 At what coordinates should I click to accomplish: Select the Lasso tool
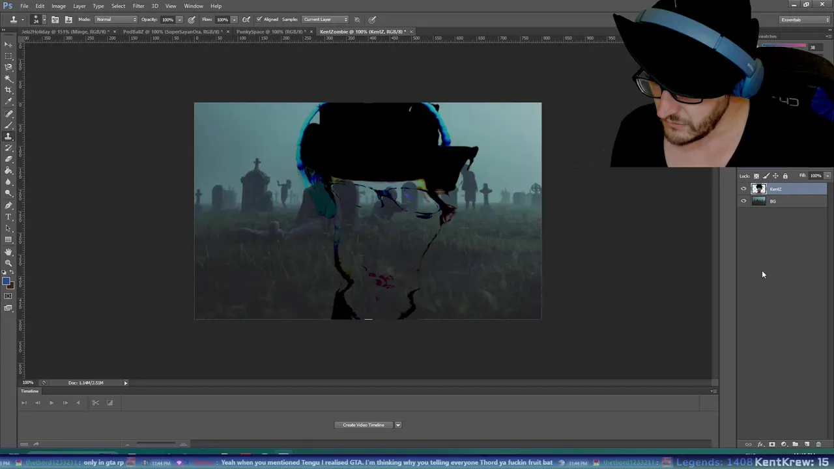click(8, 67)
